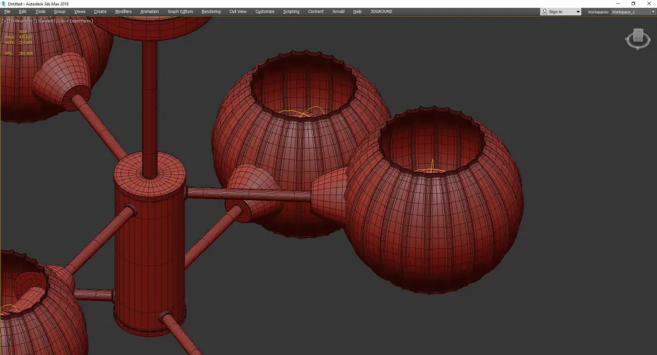Open the Scripting menu
This screenshot has width=657, height=355.
click(291, 11)
